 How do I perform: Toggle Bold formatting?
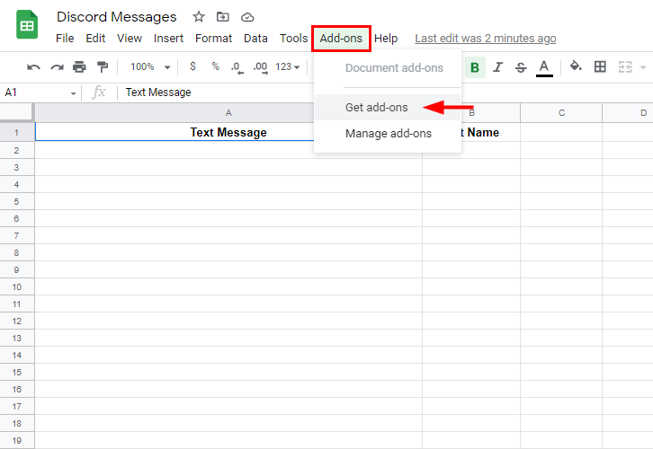tap(475, 67)
